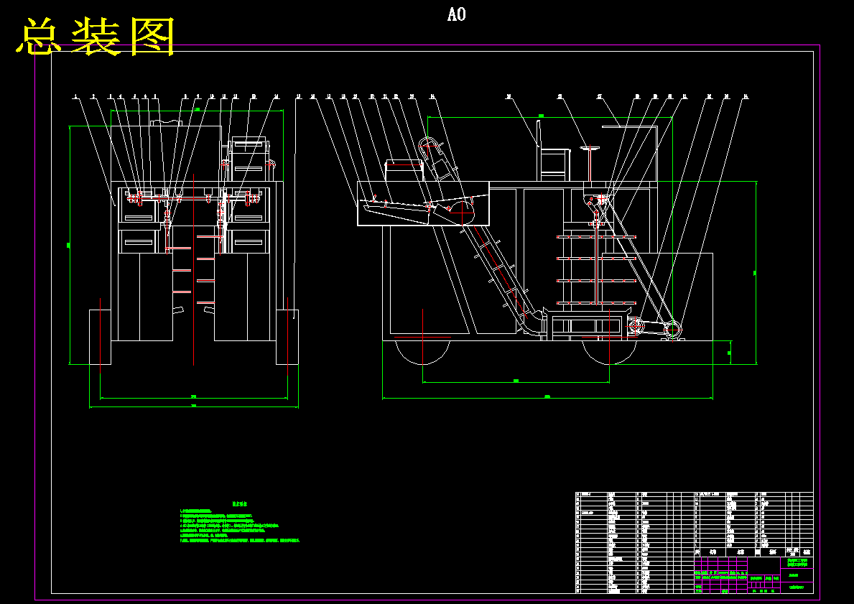Select the green technical requirements note block
Viewport: 854px width, 604px height.
click(240, 523)
